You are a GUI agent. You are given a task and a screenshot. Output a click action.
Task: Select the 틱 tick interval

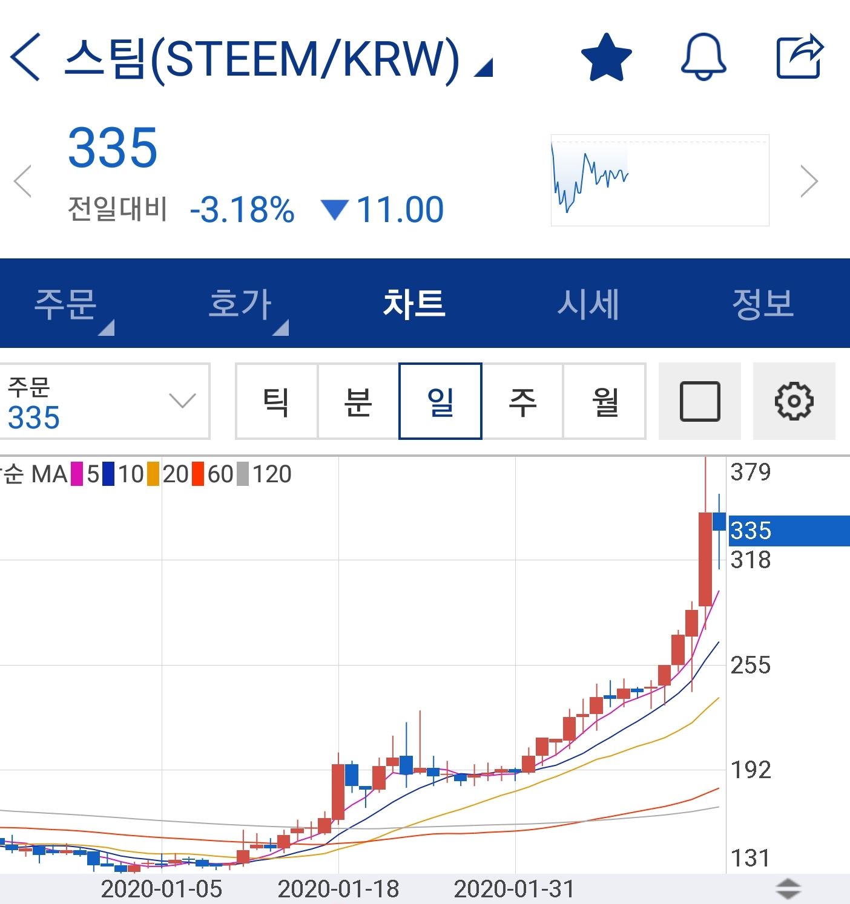[277, 401]
